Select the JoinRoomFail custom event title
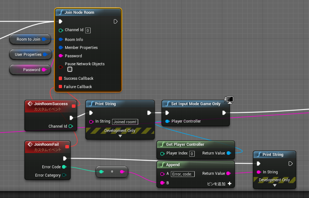The height and width of the screenshot is (198, 309). [46, 144]
